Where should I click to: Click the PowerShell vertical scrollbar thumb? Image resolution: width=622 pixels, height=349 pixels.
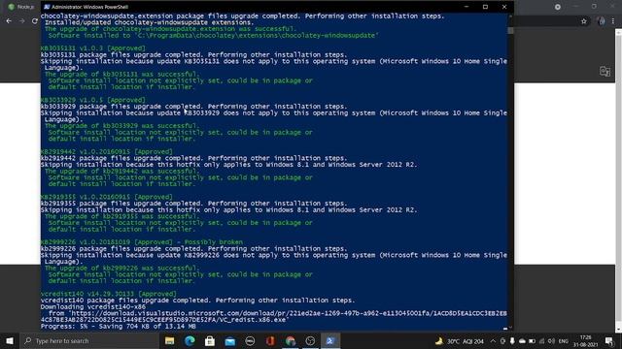(510, 30)
